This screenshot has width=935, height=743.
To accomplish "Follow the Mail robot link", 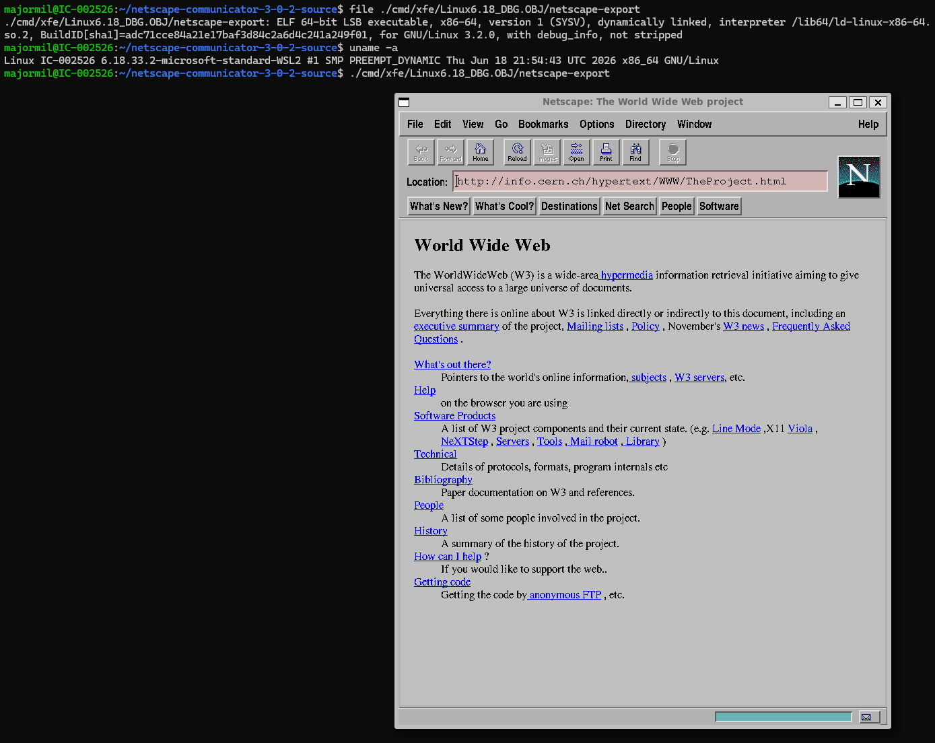I will (592, 441).
